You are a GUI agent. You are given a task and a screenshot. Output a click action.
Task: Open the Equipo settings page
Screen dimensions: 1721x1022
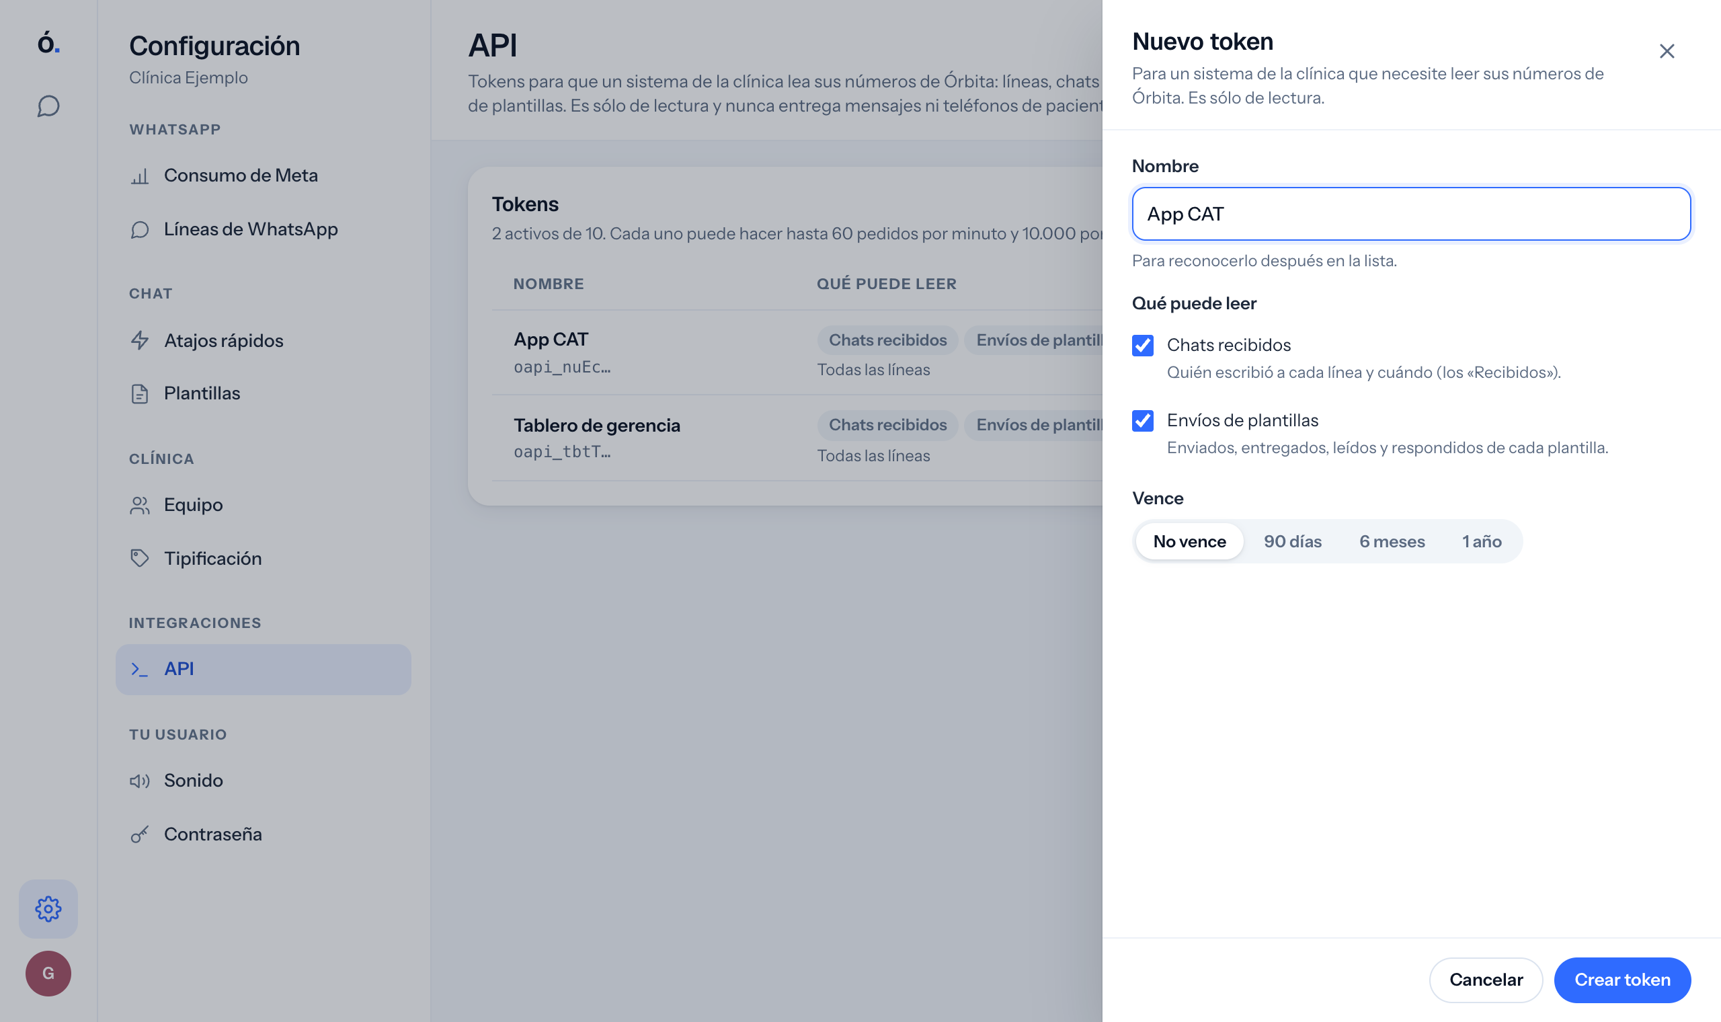click(264, 505)
